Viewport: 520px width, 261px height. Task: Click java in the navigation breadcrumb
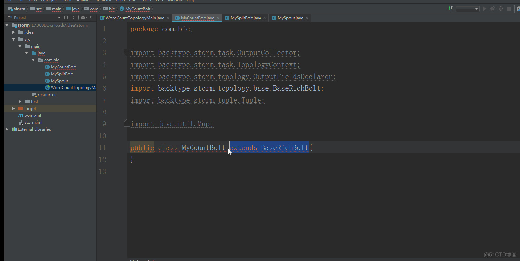(73, 9)
